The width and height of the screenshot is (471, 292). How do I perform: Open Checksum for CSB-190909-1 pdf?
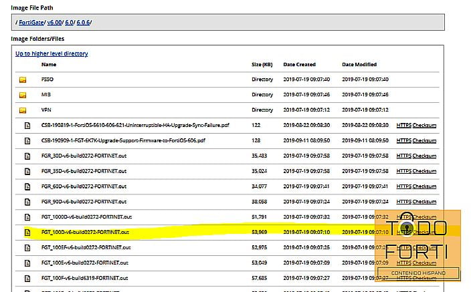click(424, 140)
